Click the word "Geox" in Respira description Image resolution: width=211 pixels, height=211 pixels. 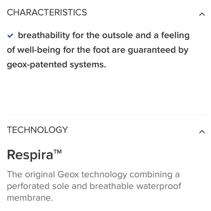tap(68, 175)
